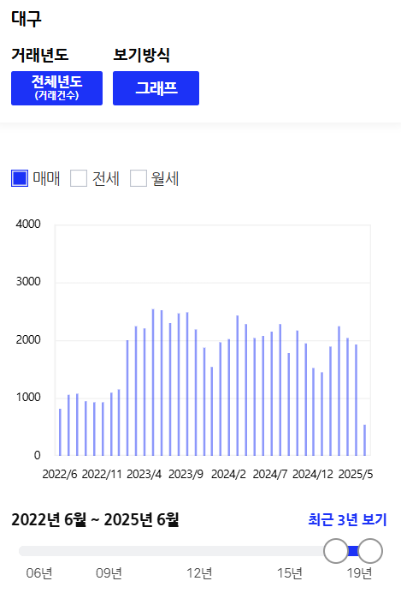Screen dimensions: 401x593
Task: Select the 보기방식 label
Action: (x=141, y=55)
